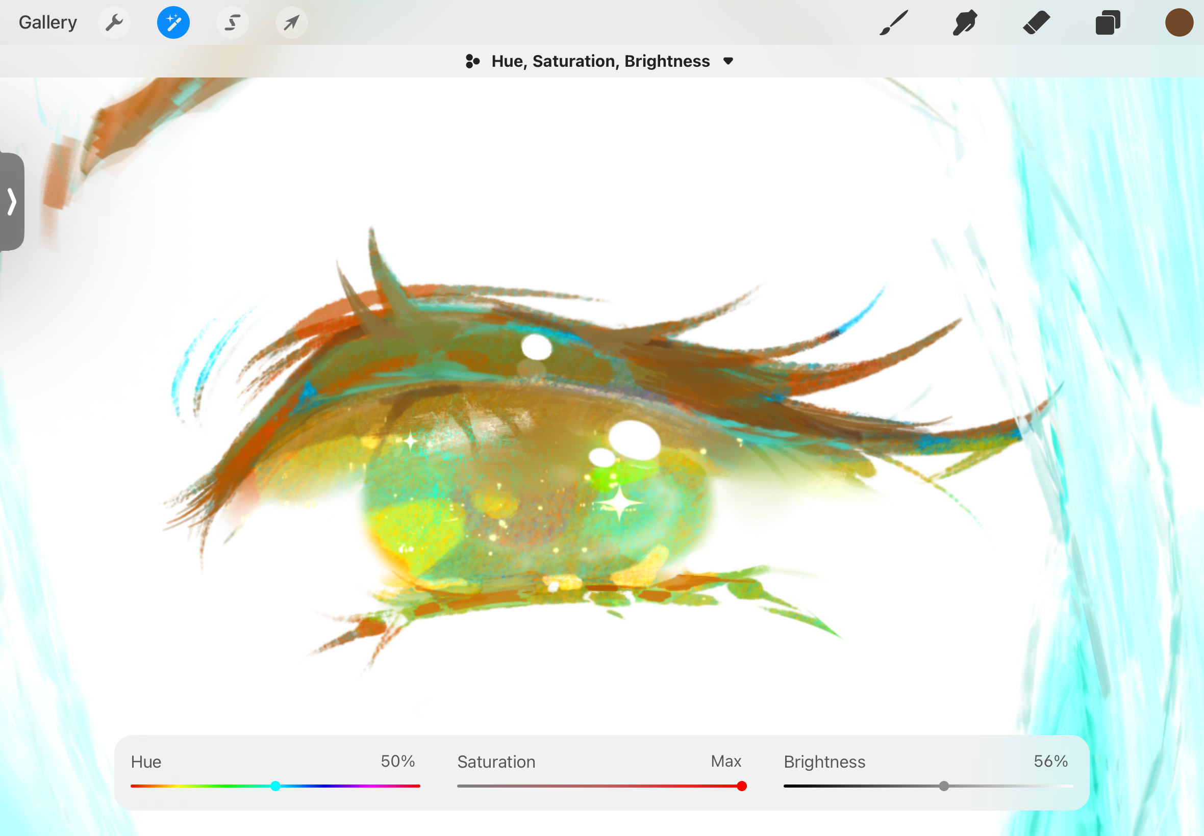This screenshot has width=1204, height=836.
Task: Select the Smudge tool
Action: (x=964, y=22)
